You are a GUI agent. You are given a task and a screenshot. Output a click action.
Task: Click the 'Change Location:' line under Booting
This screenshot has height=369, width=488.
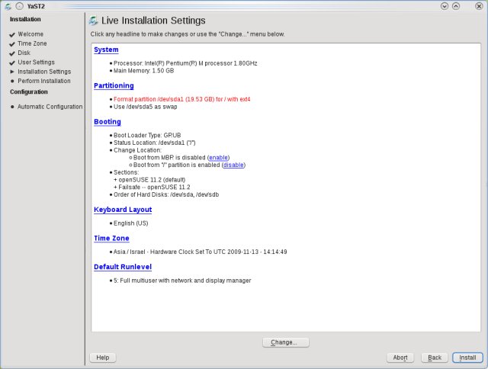point(137,150)
